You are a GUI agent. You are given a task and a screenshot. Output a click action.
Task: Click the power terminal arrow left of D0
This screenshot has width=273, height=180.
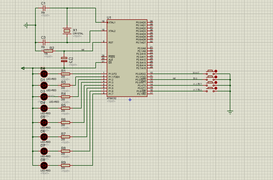(x=23, y=68)
